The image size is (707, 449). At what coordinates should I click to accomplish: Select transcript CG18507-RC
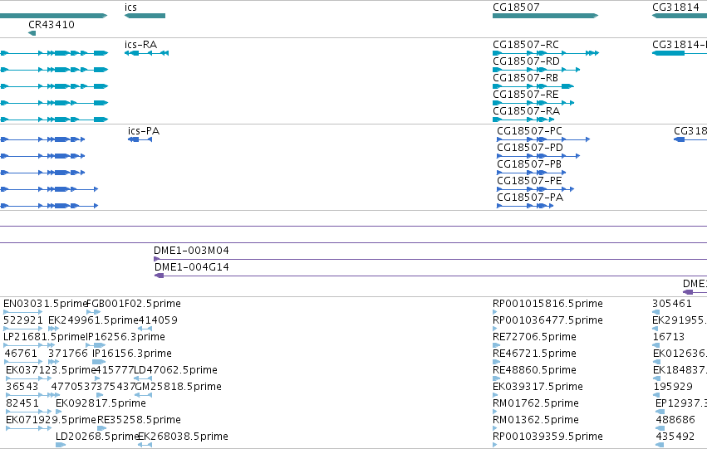(526, 45)
